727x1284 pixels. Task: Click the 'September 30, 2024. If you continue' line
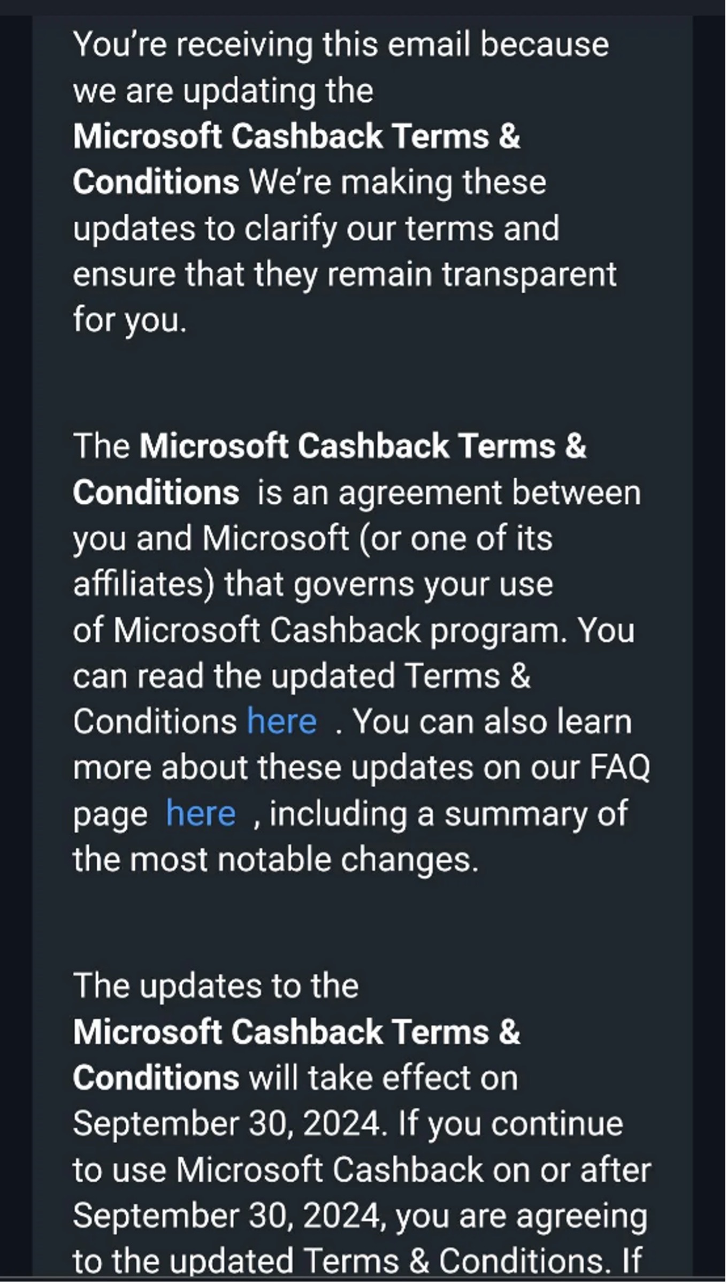(x=348, y=1124)
